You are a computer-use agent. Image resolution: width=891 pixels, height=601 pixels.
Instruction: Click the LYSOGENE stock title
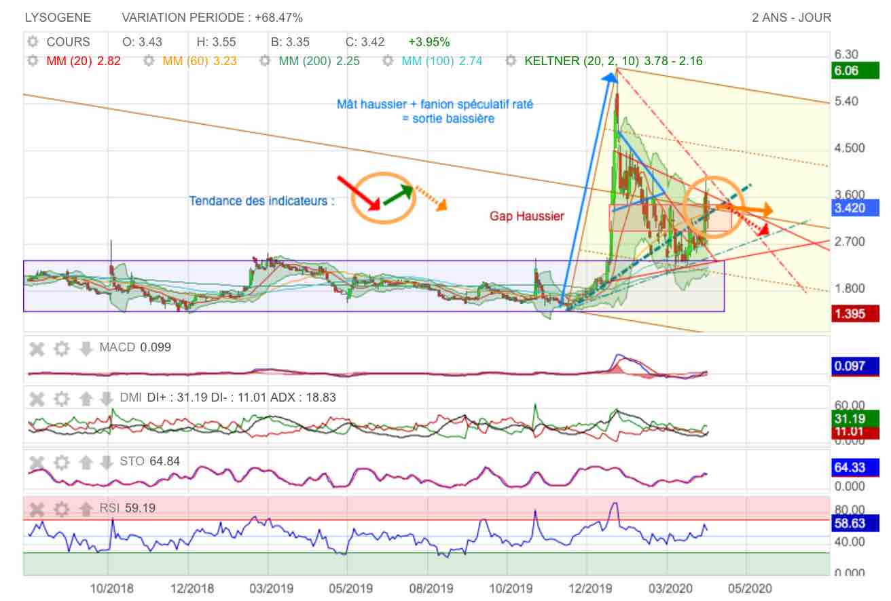[x=58, y=18]
